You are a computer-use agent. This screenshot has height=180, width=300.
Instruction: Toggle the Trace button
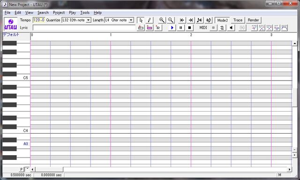pos(238,20)
